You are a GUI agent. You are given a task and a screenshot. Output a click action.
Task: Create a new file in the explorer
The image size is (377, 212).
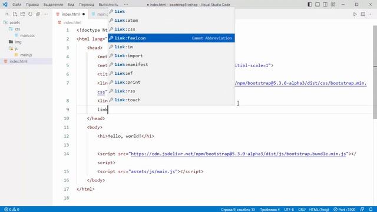(15, 14)
